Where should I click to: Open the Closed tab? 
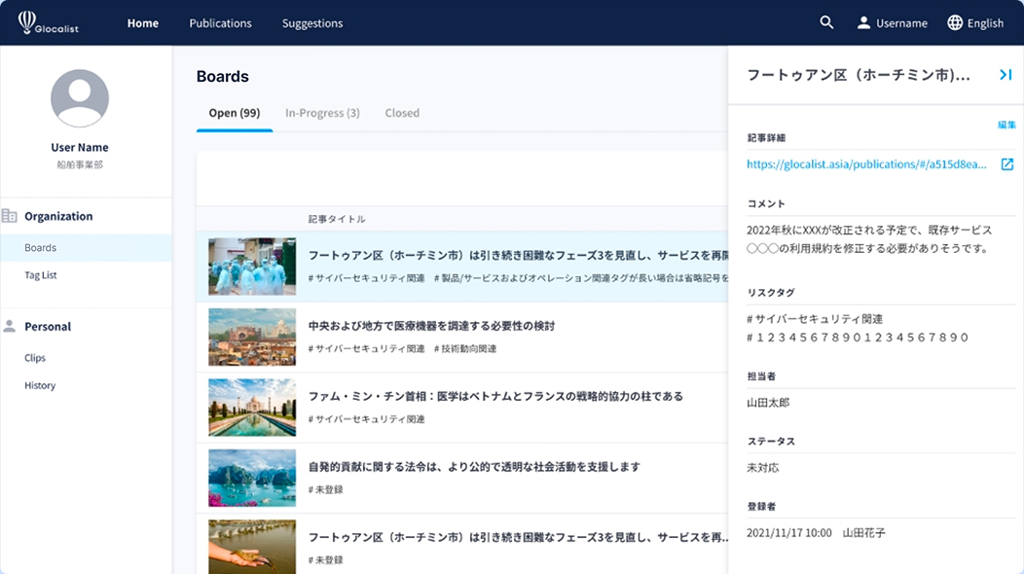click(x=401, y=113)
